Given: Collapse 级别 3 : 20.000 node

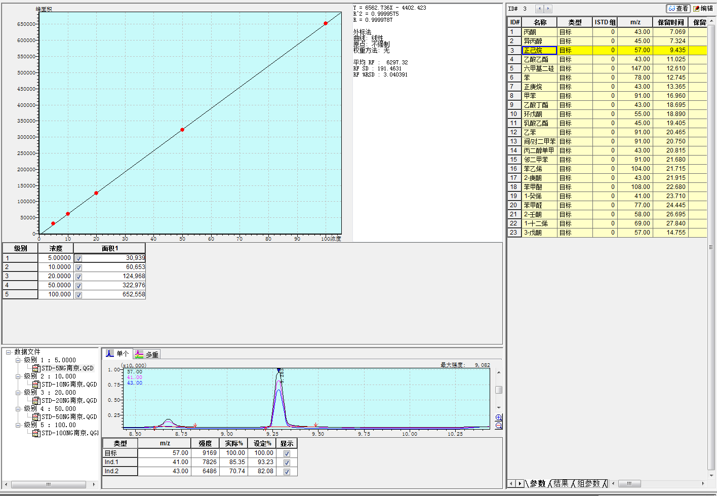Looking at the screenshot, I should pyautogui.click(x=18, y=393).
